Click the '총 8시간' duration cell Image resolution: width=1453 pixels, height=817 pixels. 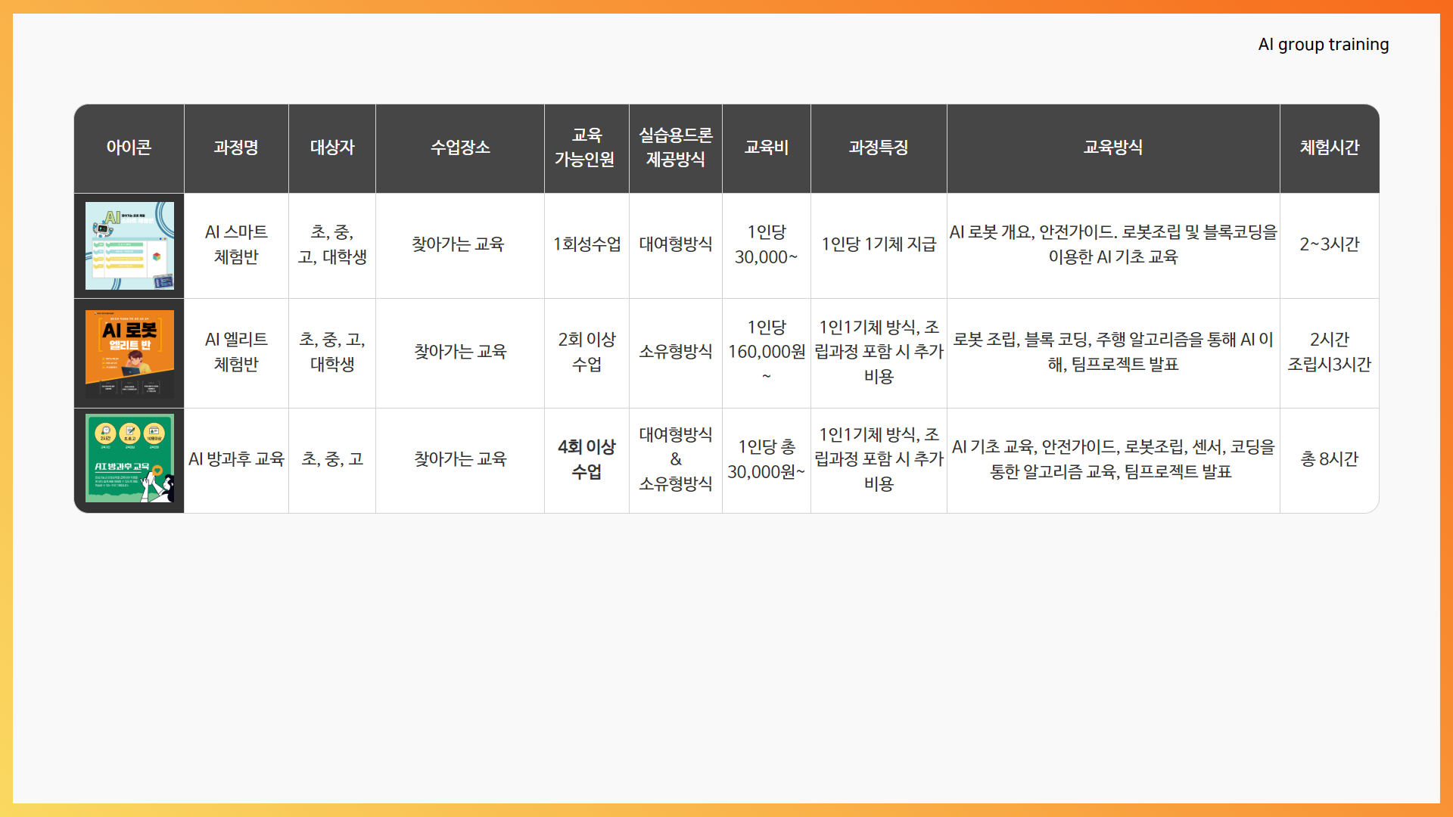coord(1330,460)
